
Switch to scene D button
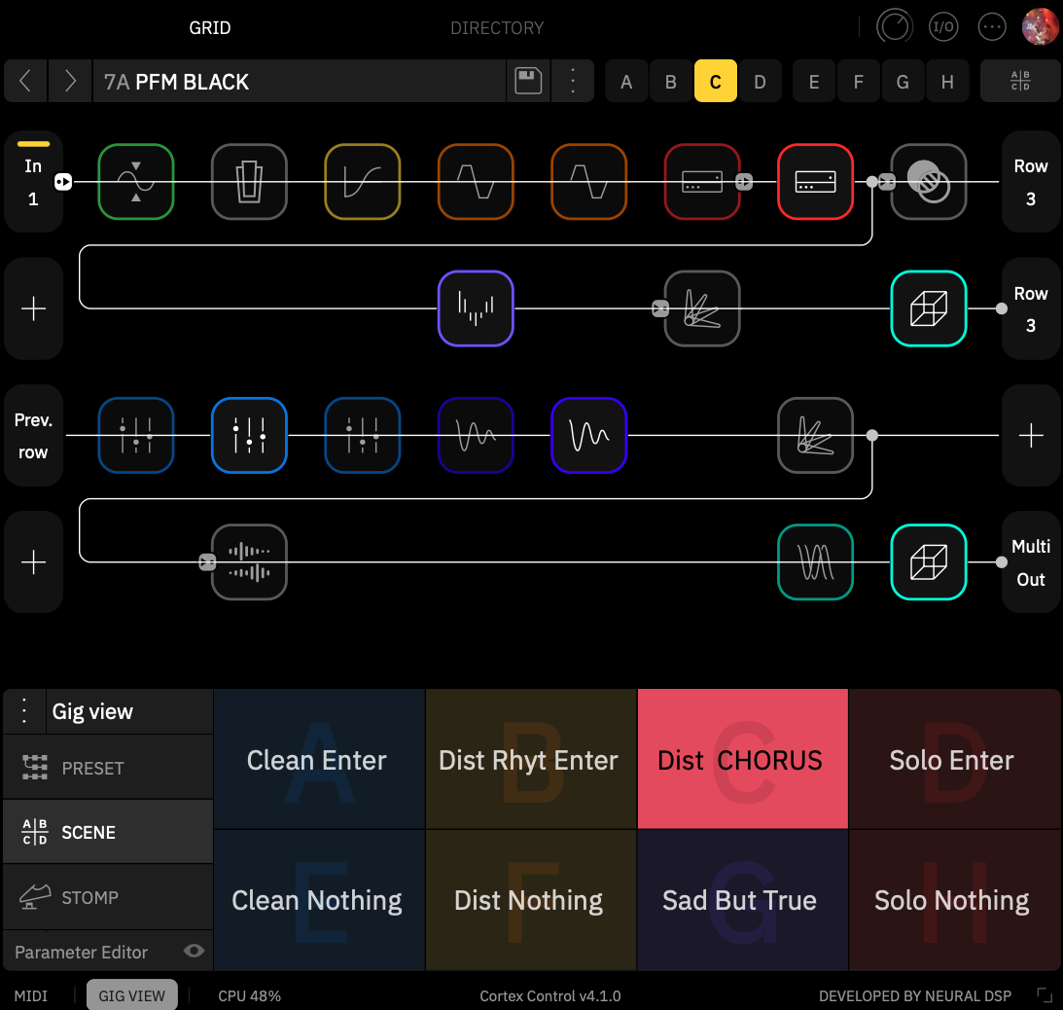tap(760, 82)
